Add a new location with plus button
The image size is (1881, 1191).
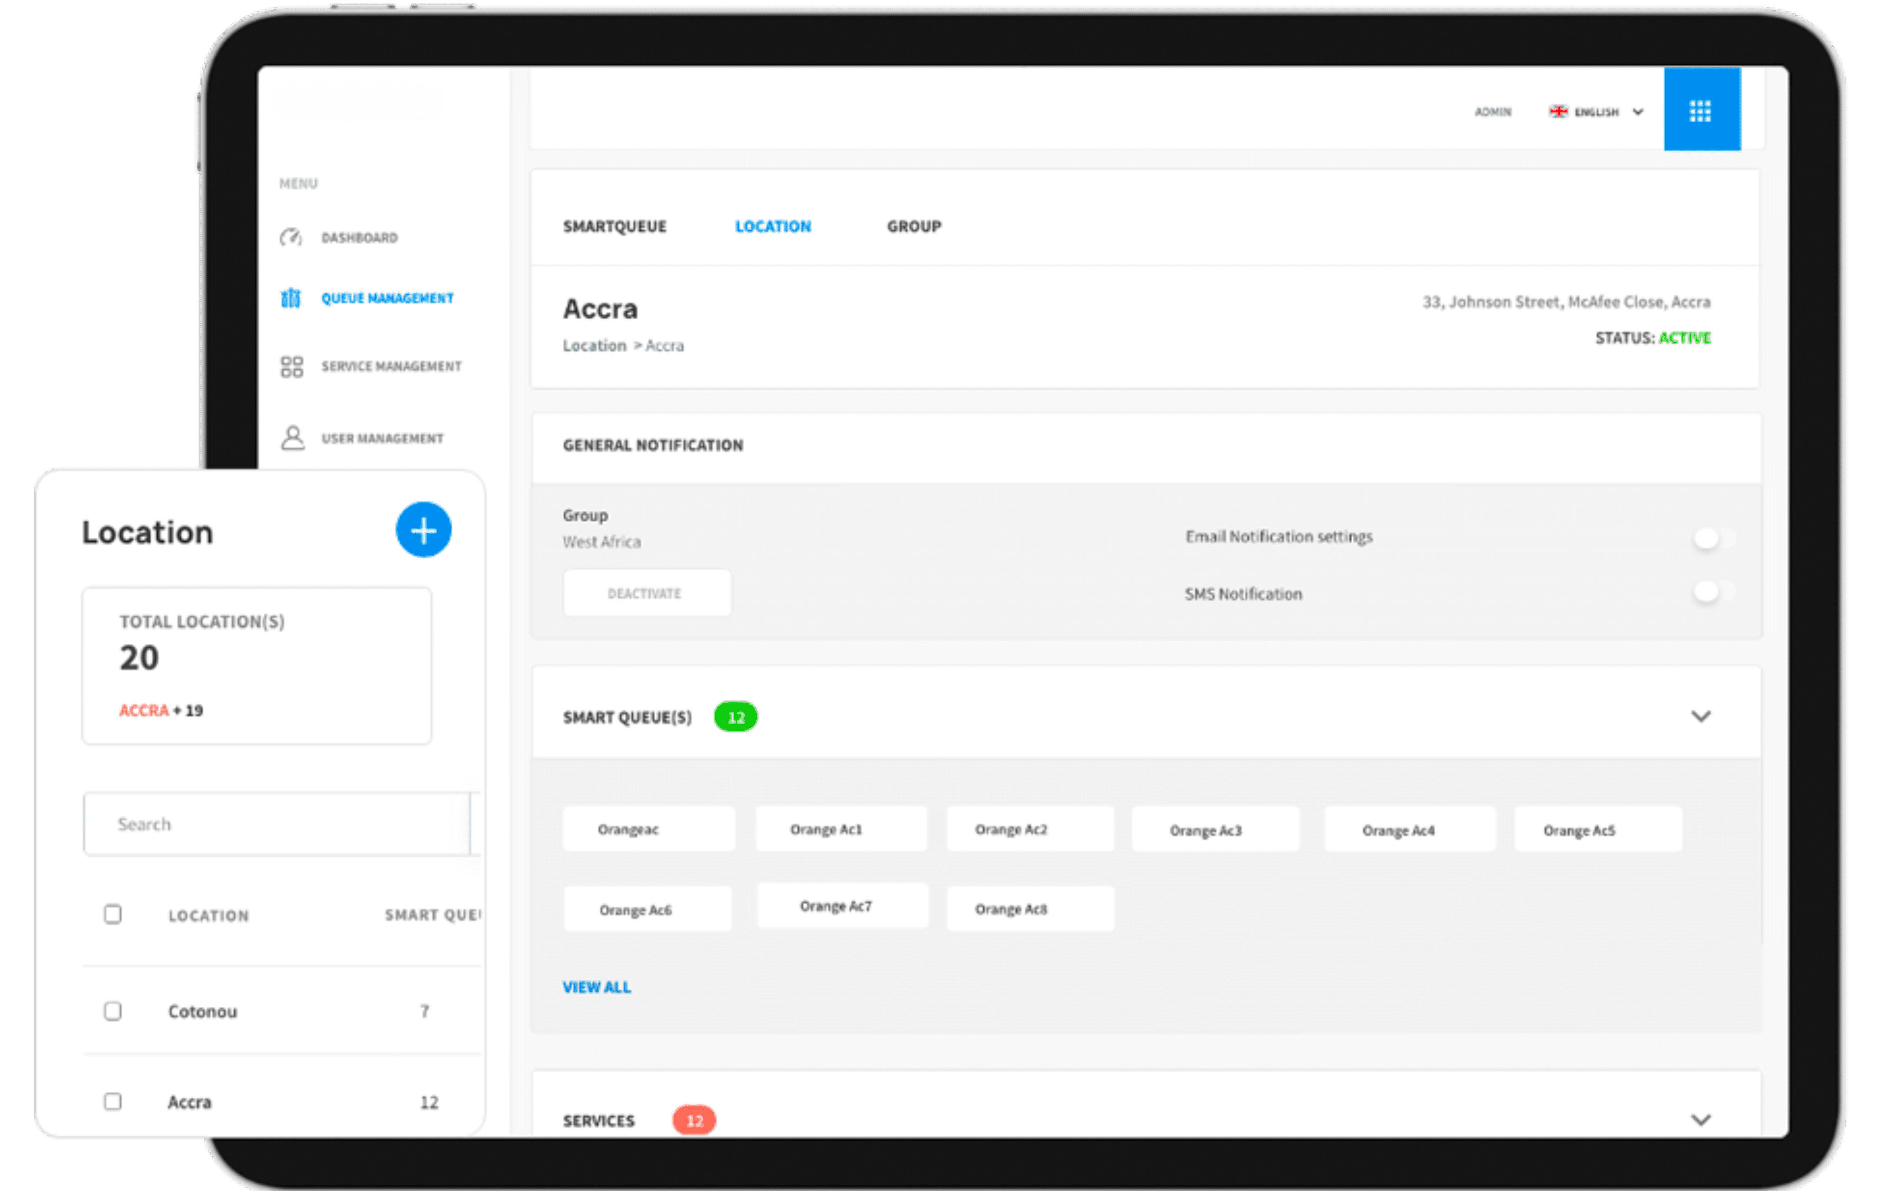click(x=424, y=530)
